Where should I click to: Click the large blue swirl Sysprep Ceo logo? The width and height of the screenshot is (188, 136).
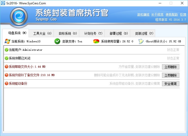(x=19, y=17)
